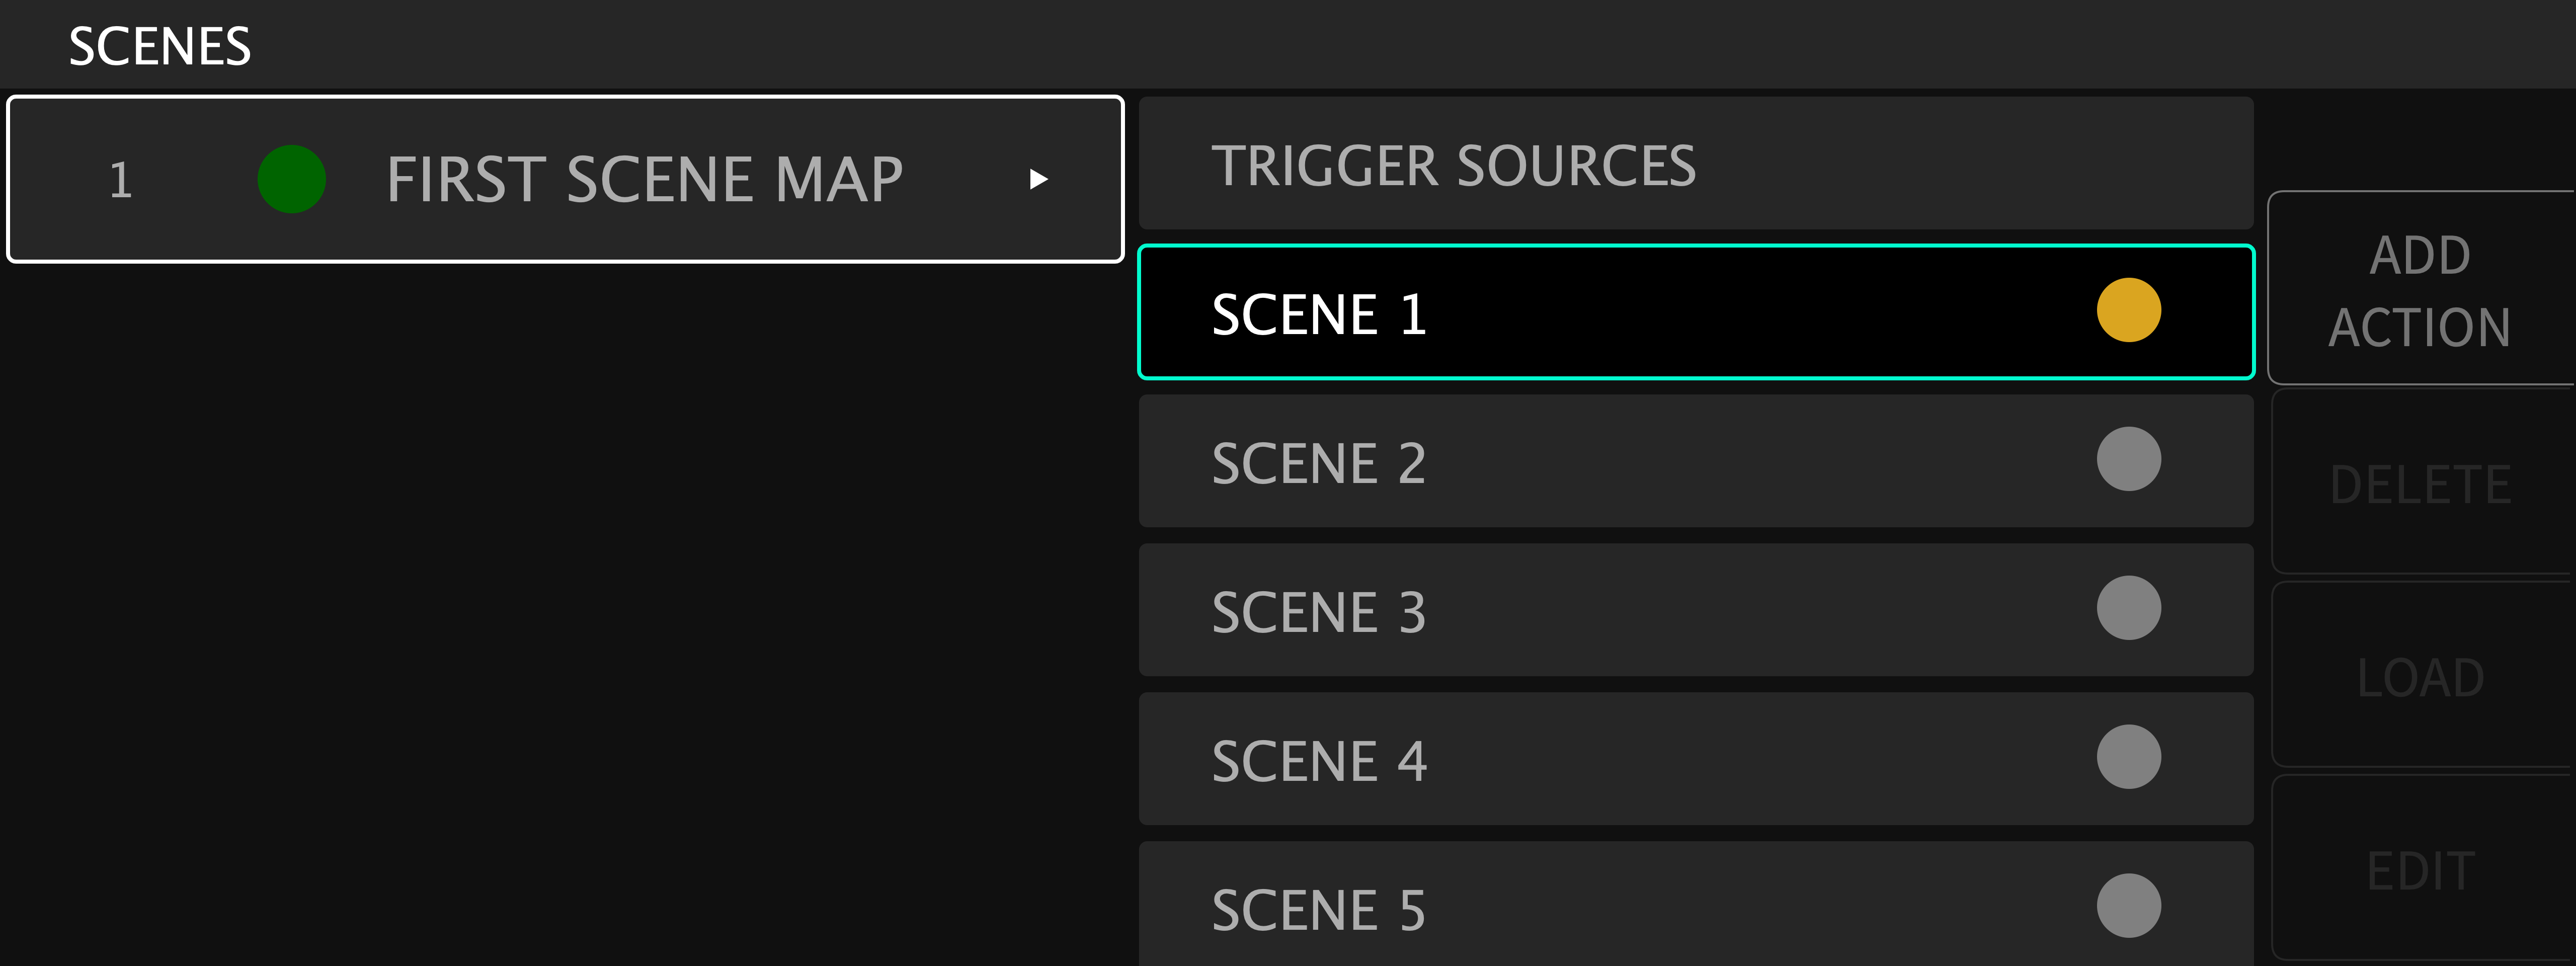Expand First Scene Map with the arrow

[1038, 179]
